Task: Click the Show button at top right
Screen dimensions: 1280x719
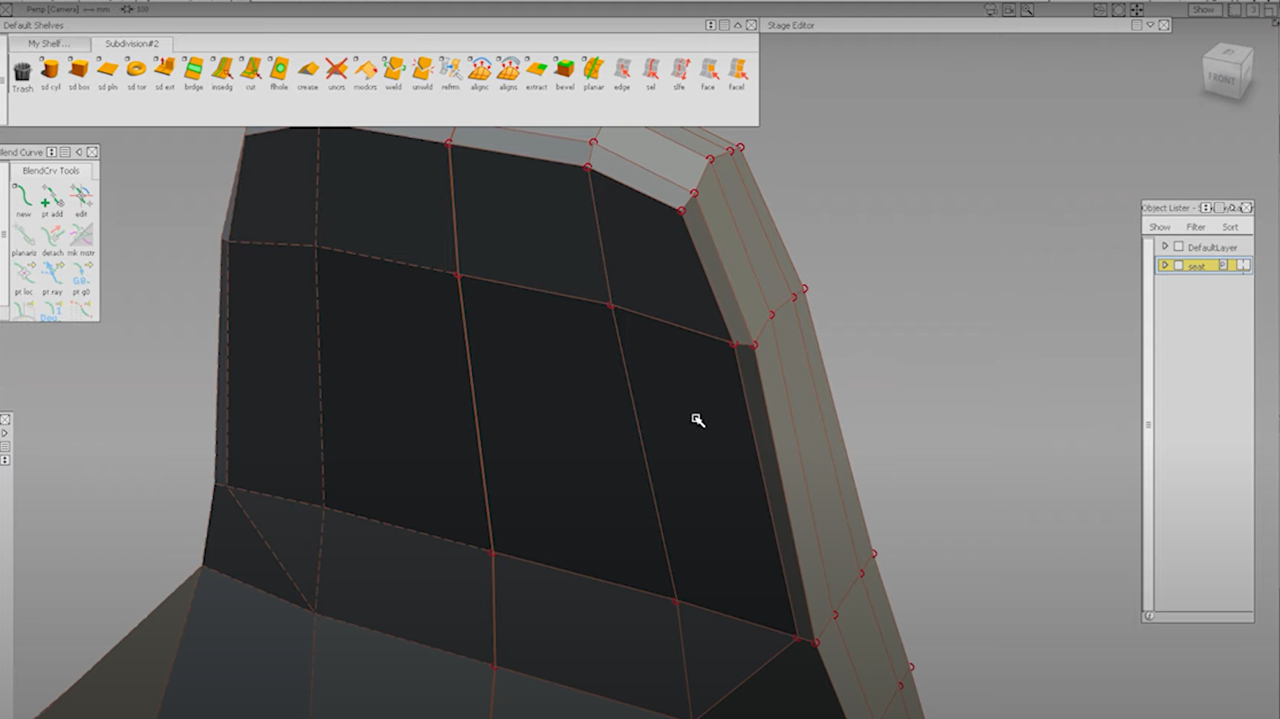Action: (1204, 10)
